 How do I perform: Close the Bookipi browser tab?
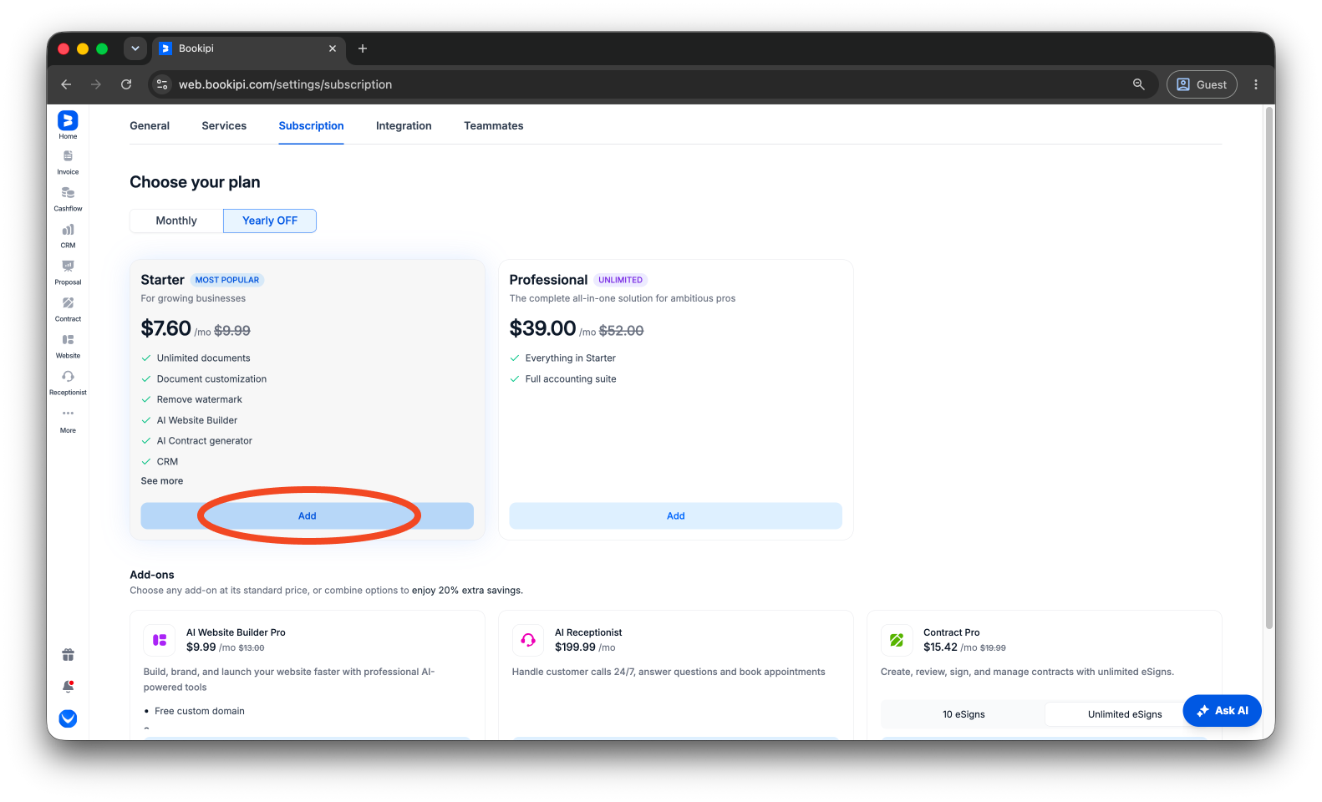click(x=333, y=48)
